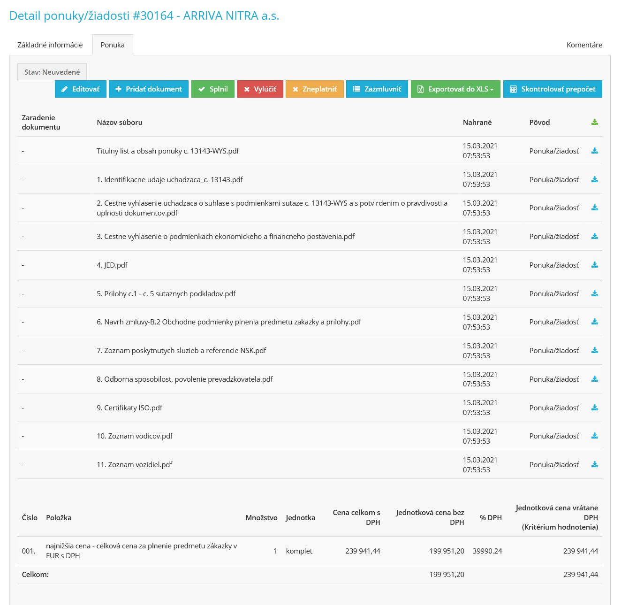The width and height of the screenshot is (629, 608).
Task: Open the Exportovať do XLS dropdown
Action: pyautogui.click(x=455, y=89)
